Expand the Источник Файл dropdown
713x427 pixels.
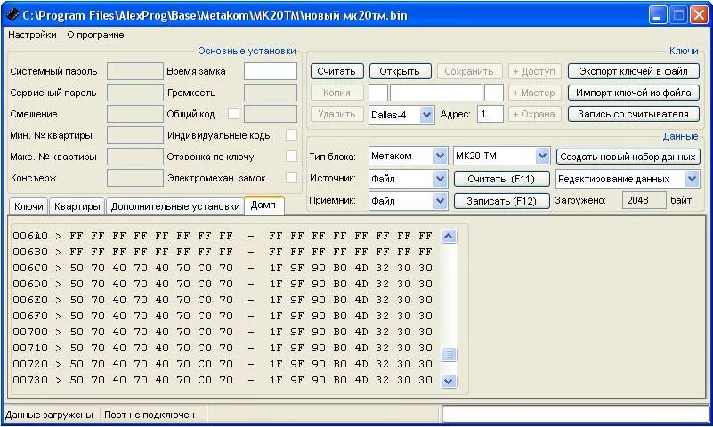440,179
